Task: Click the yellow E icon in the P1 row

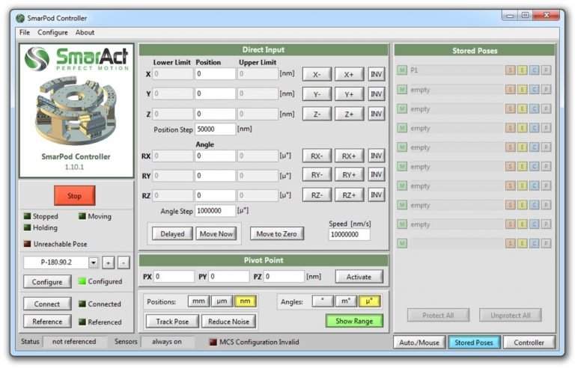Action: click(522, 70)
